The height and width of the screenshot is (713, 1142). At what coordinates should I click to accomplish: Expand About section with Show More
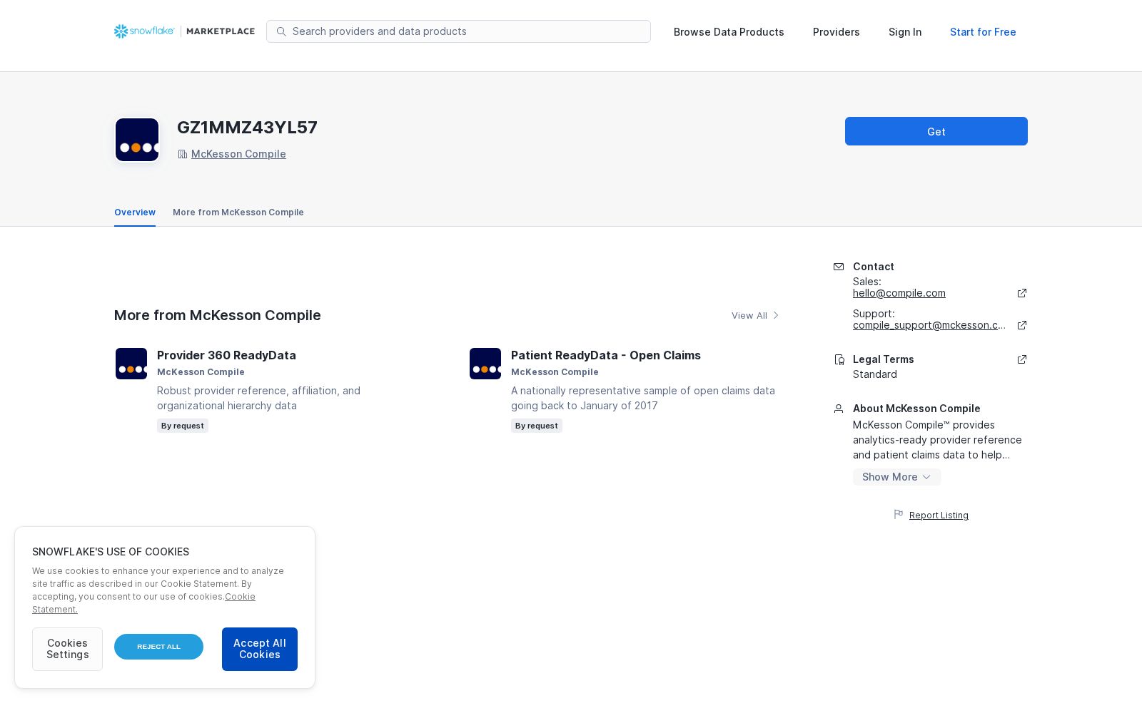(897, 477)
